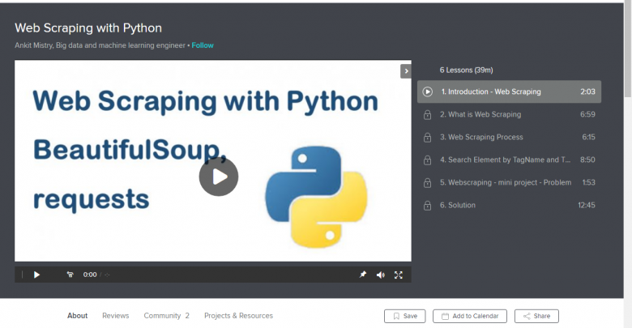The height and width of the screenshot is (328, 632).
Task: Open the Projects & Resources tab
Action: [x=238, y=316]
